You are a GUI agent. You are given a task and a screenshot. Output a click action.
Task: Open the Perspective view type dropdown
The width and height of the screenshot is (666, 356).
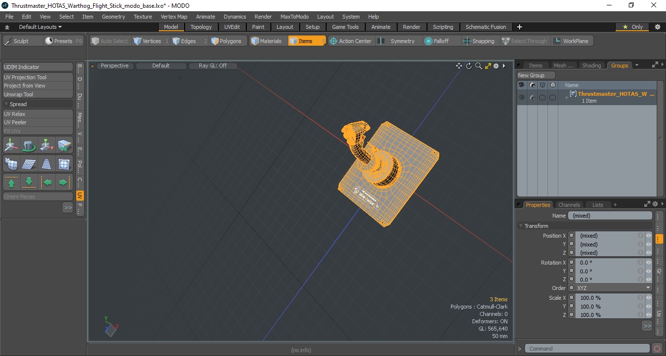[115, 66]
